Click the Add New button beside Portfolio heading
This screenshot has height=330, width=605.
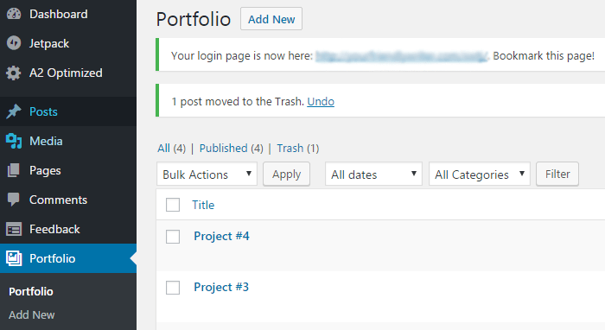(271, 19)
